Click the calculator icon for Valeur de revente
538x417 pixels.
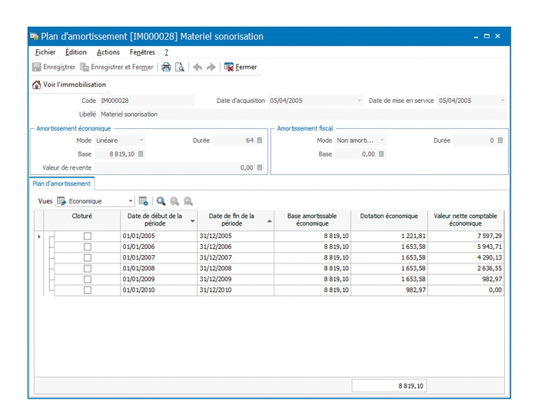pyautogui.click(x=260, y=167)
